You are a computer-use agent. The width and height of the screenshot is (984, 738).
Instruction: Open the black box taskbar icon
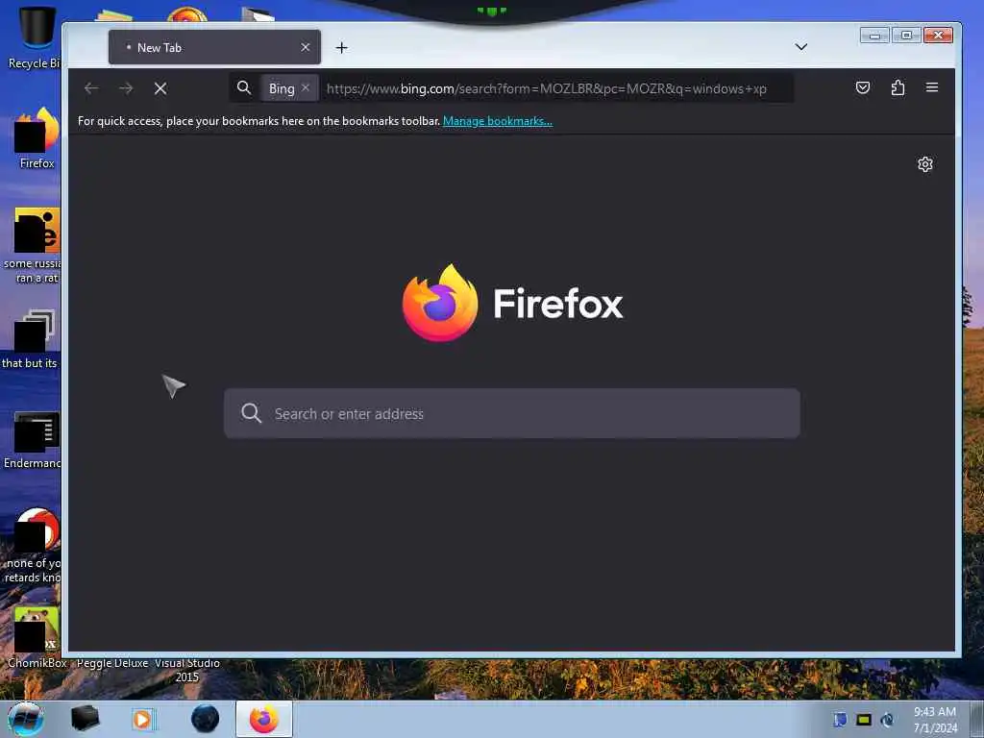pyautogui.click(x=86, y=719)
